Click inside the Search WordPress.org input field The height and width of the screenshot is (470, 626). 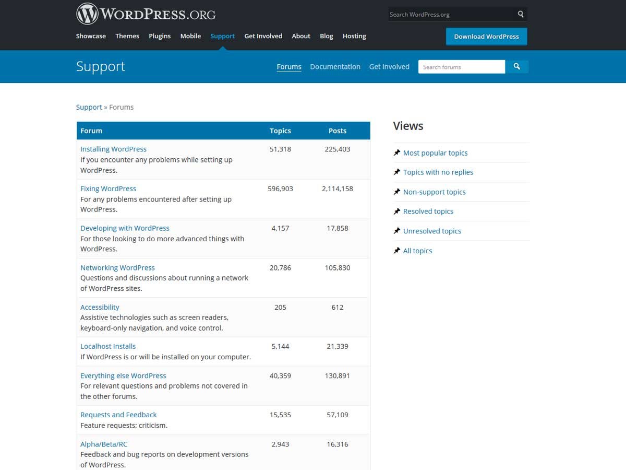click(x=449, y=14)
